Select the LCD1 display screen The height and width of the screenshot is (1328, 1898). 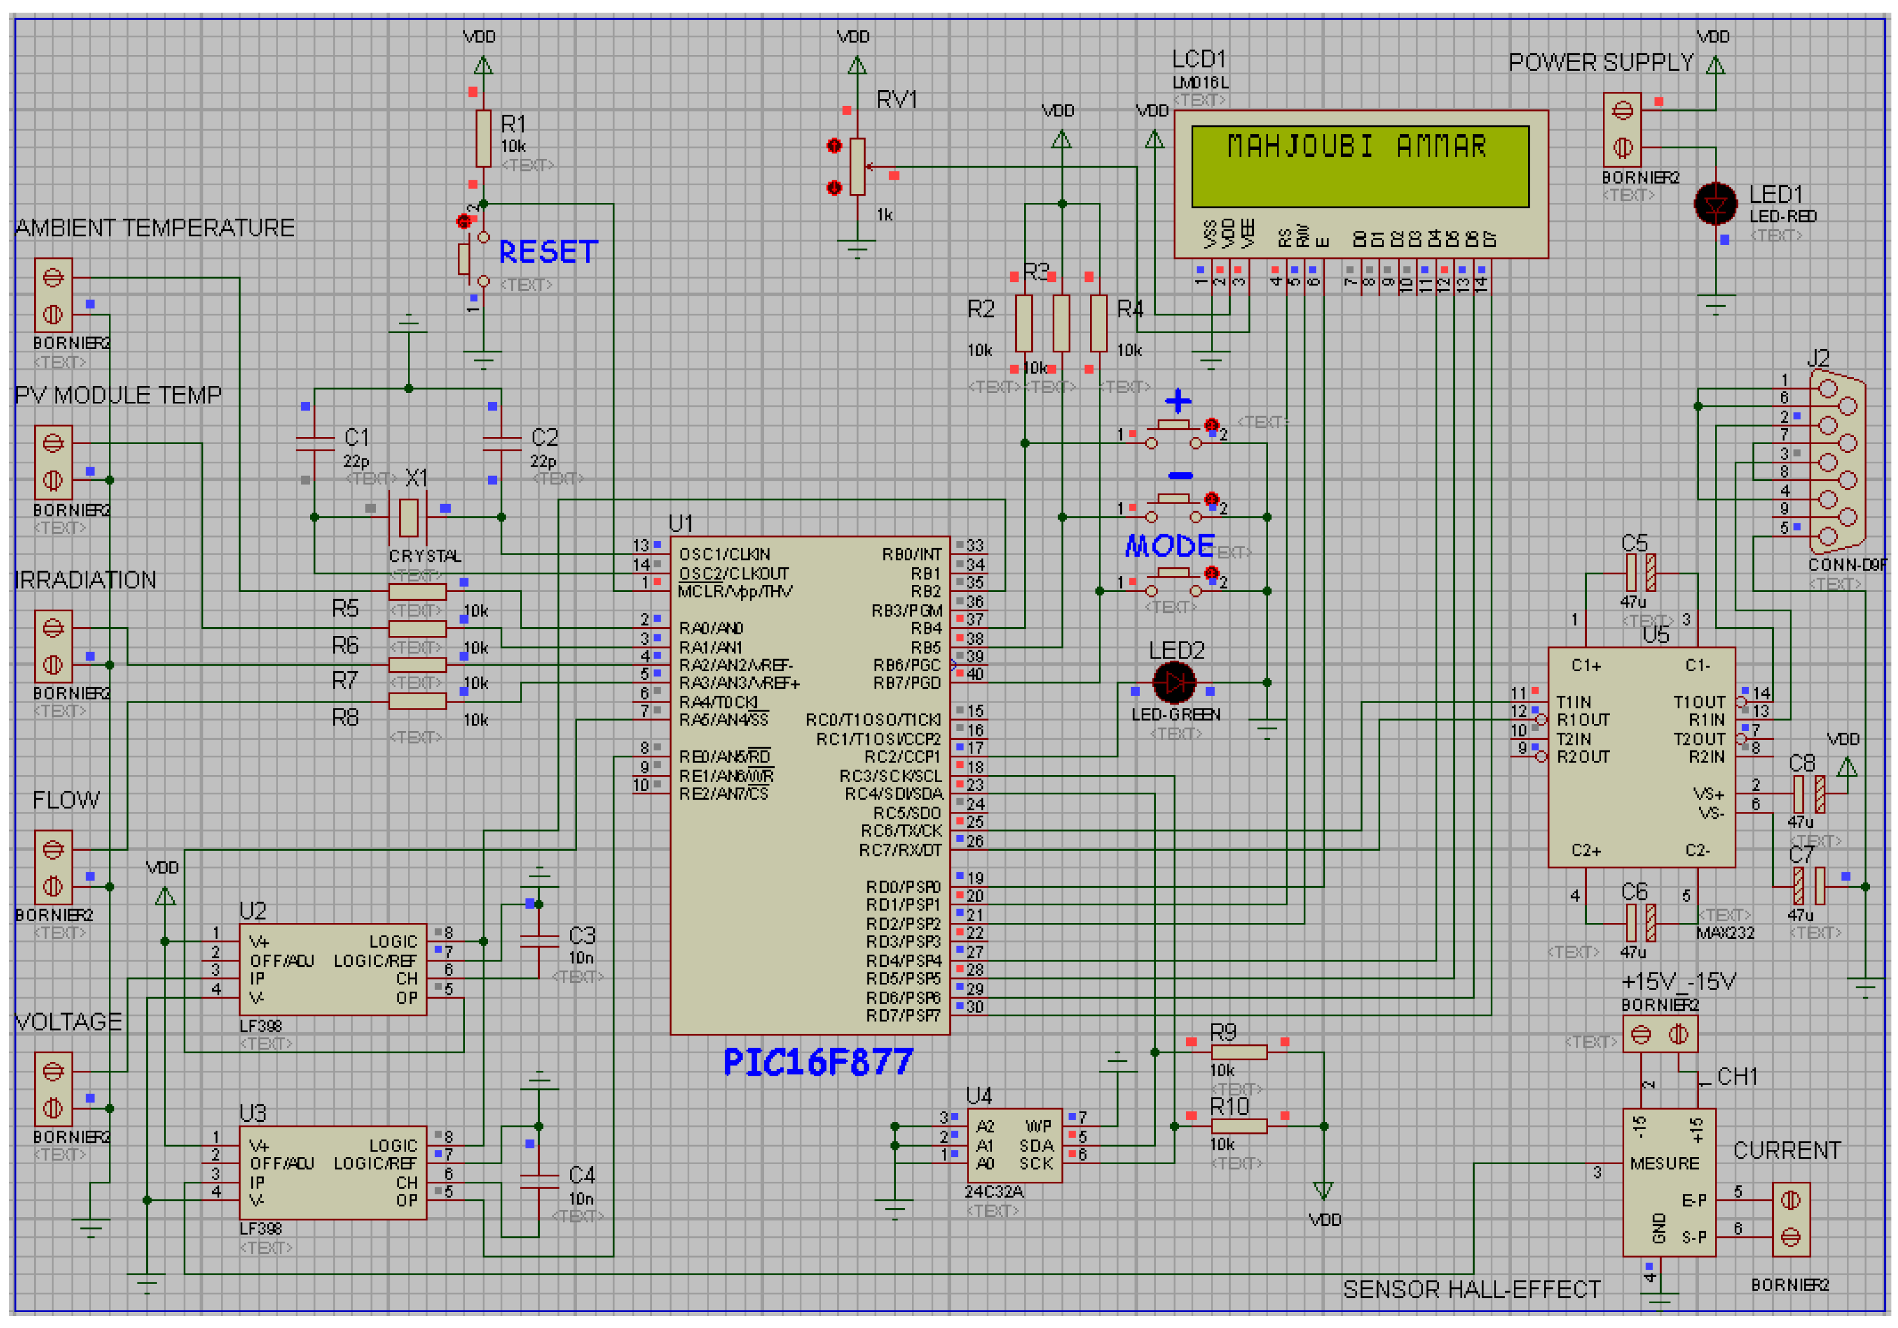(x=1360, y=166)
